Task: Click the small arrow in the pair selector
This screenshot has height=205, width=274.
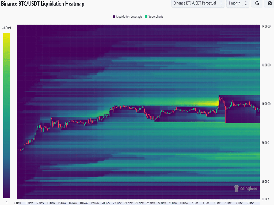Action: (x=221, y=3)
